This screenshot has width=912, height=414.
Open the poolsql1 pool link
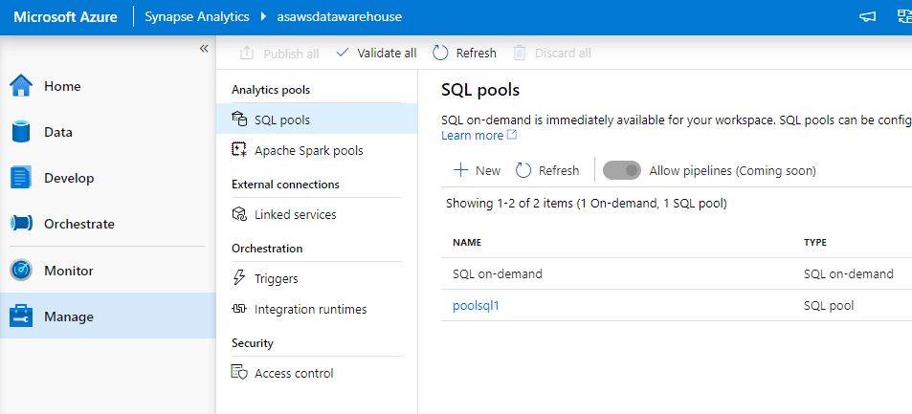pyautogui.click(x=476, y=305)
